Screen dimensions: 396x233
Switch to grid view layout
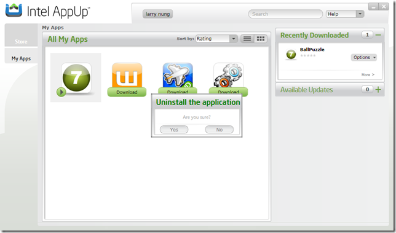click(260, 39)
